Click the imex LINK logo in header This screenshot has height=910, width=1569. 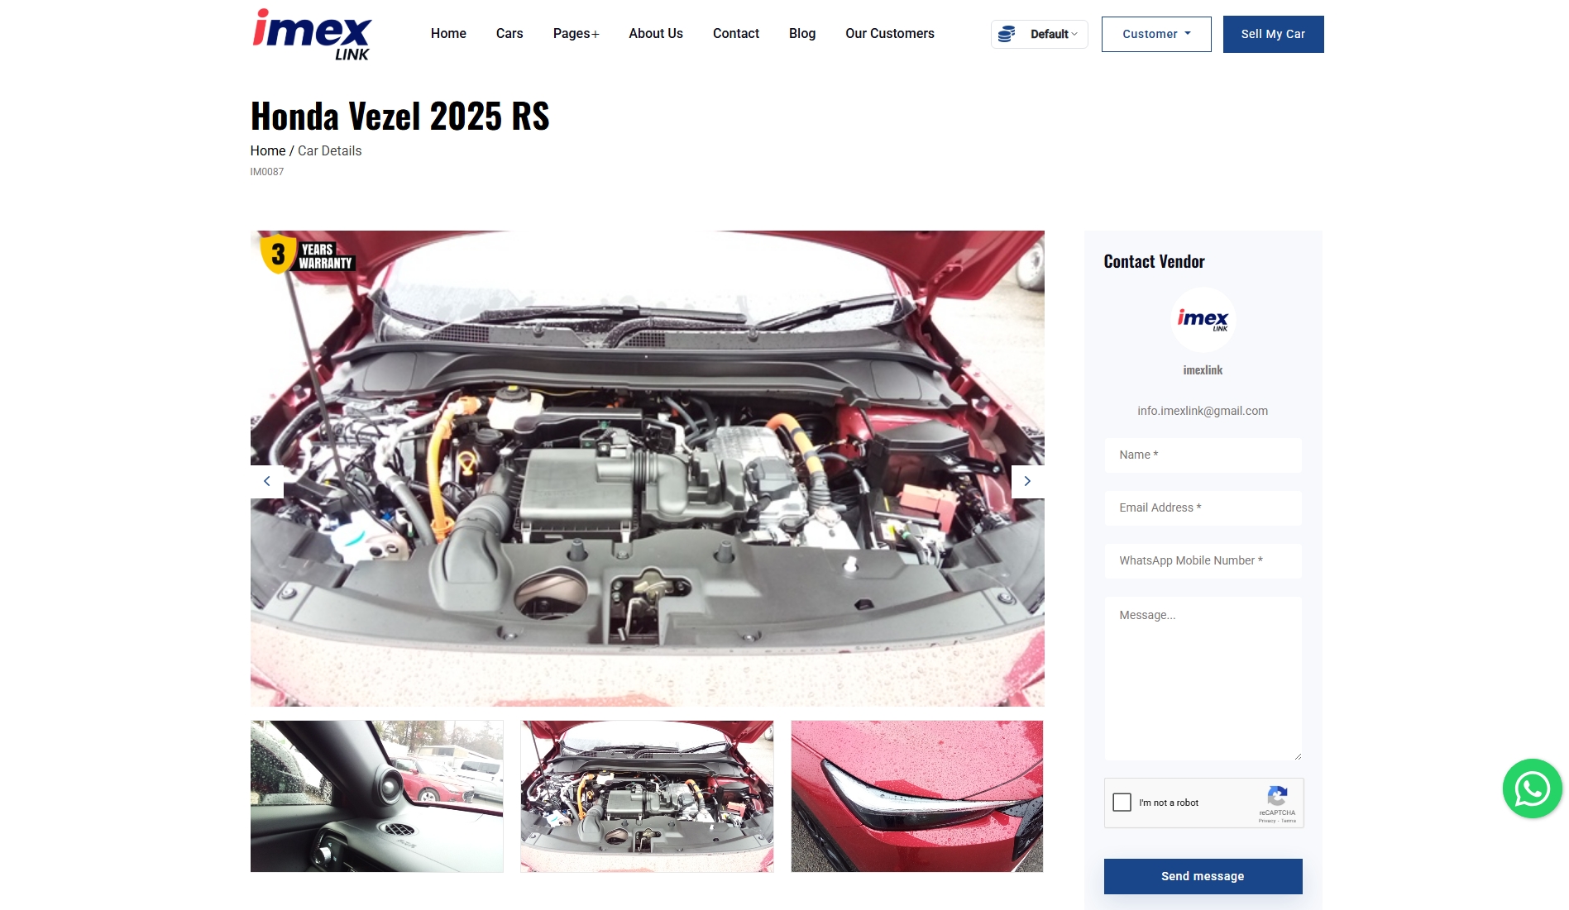tap(312, 34)
